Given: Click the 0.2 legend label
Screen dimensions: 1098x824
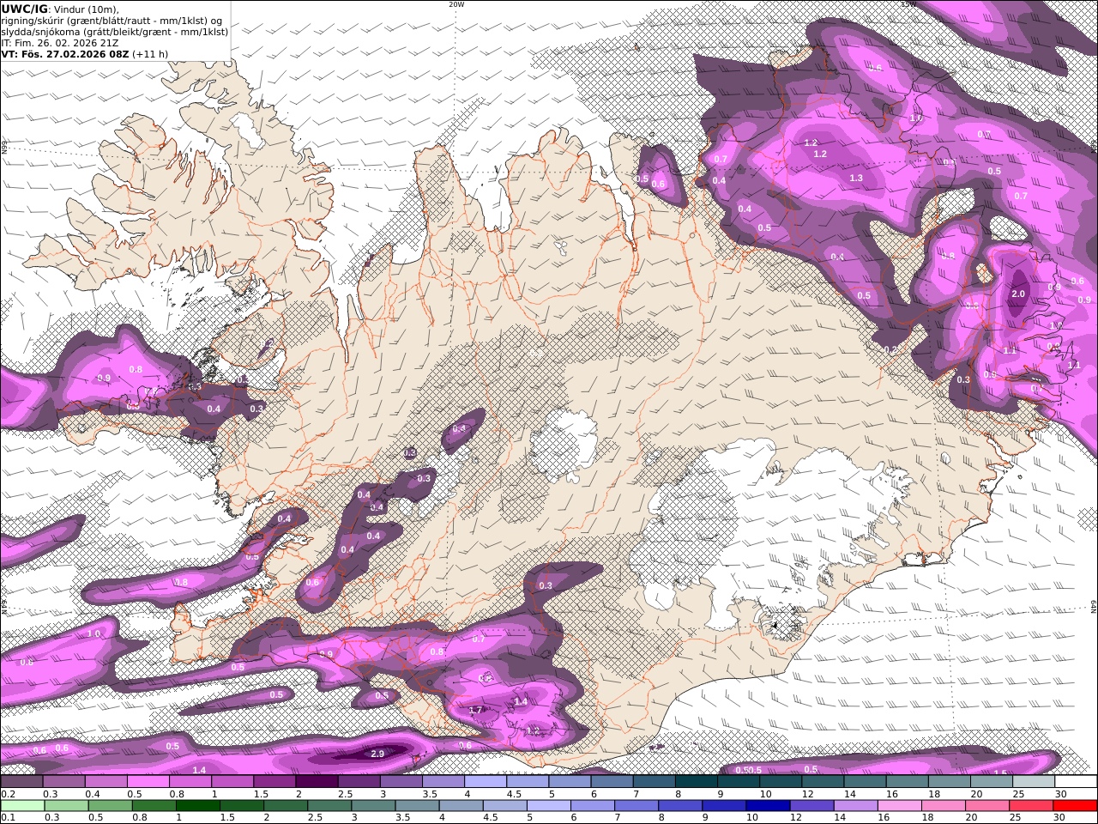Looking at the screenshot, I should 8,794.
